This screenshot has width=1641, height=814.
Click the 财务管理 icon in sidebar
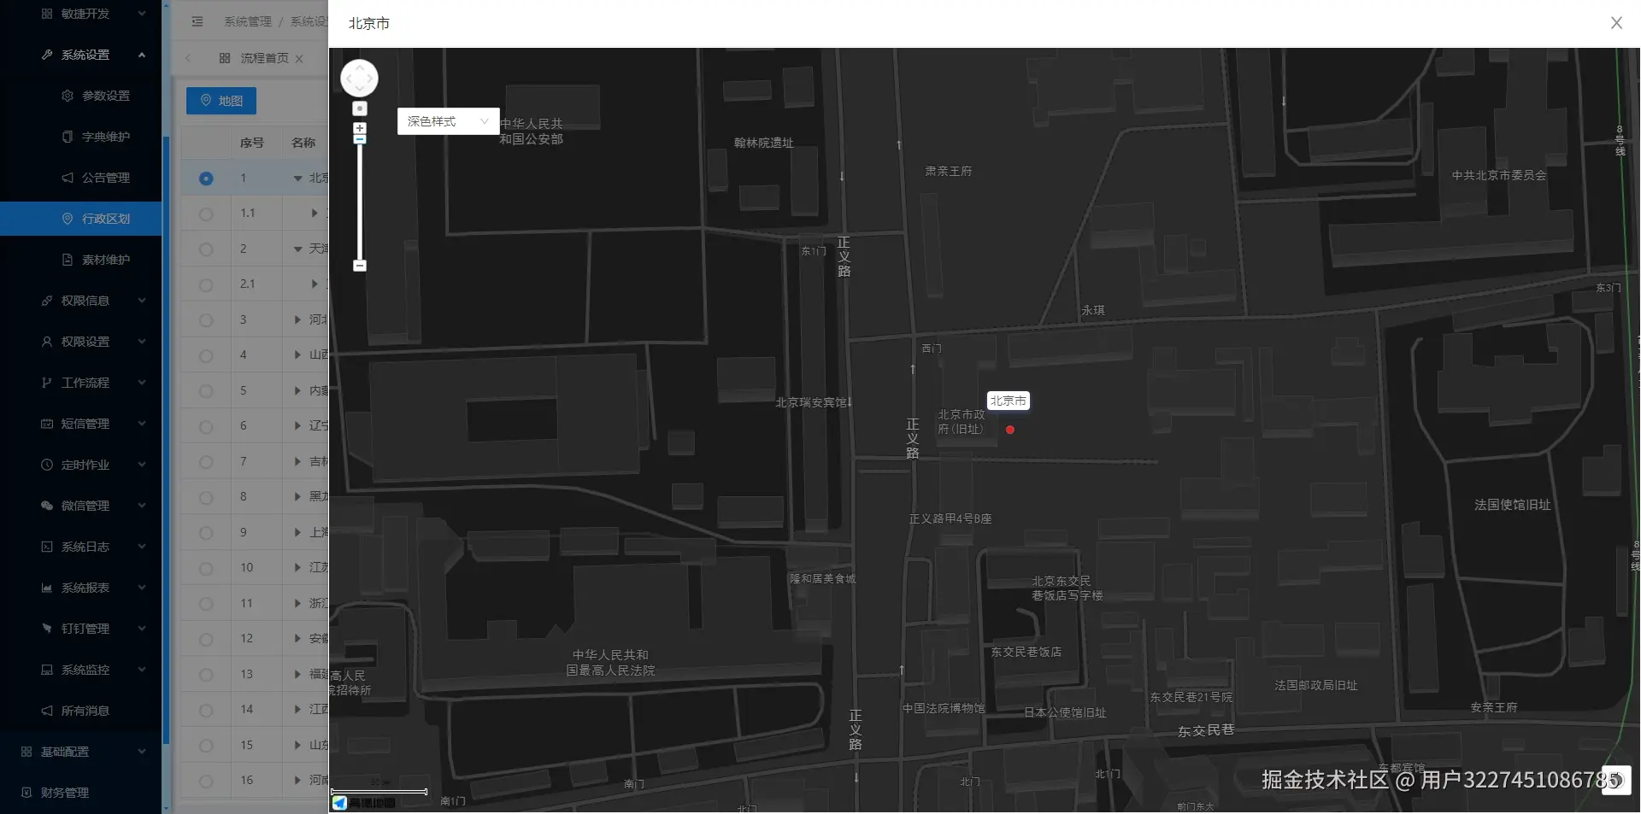26,793
